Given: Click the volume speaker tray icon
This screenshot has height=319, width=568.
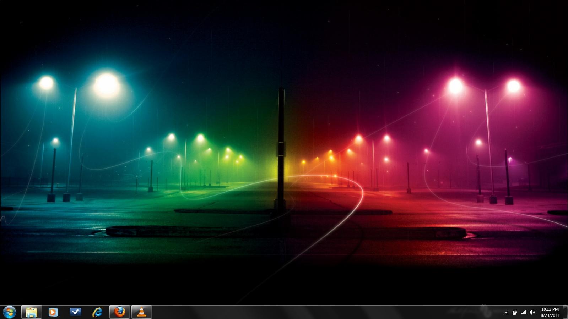Looking at the screenshot, I should [x=532, y=313].
